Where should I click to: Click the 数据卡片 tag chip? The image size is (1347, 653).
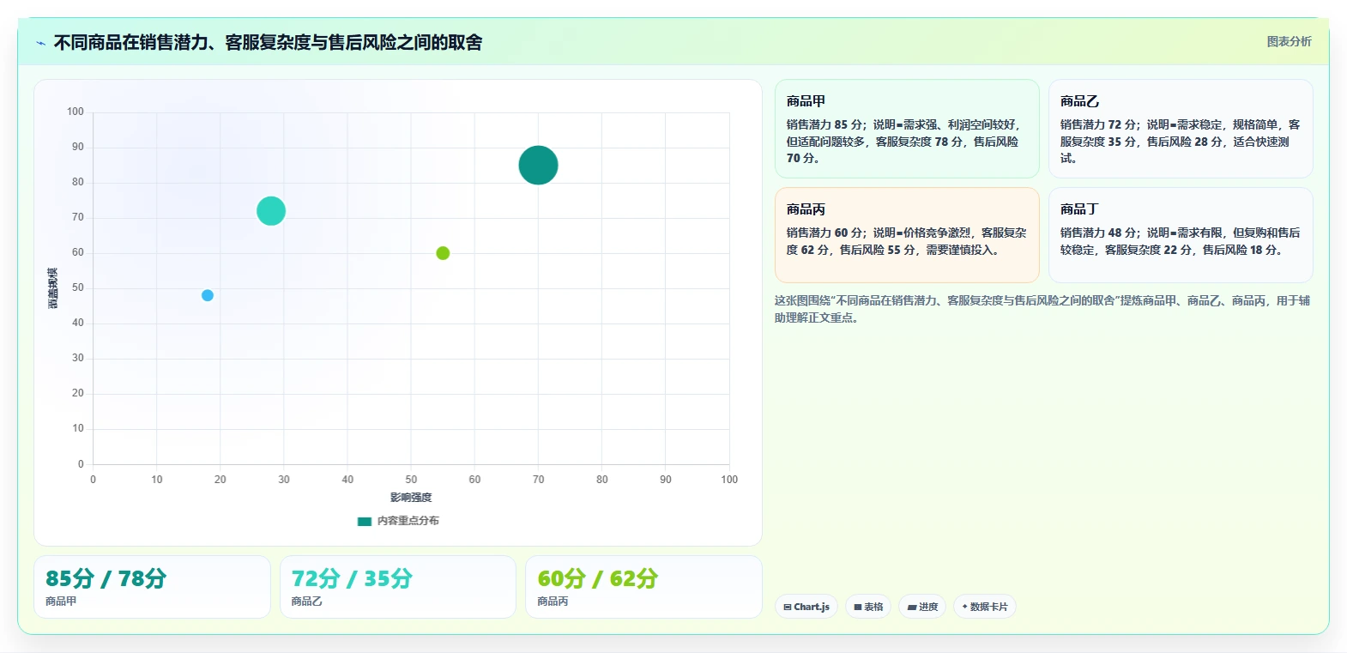coord(984,607)
